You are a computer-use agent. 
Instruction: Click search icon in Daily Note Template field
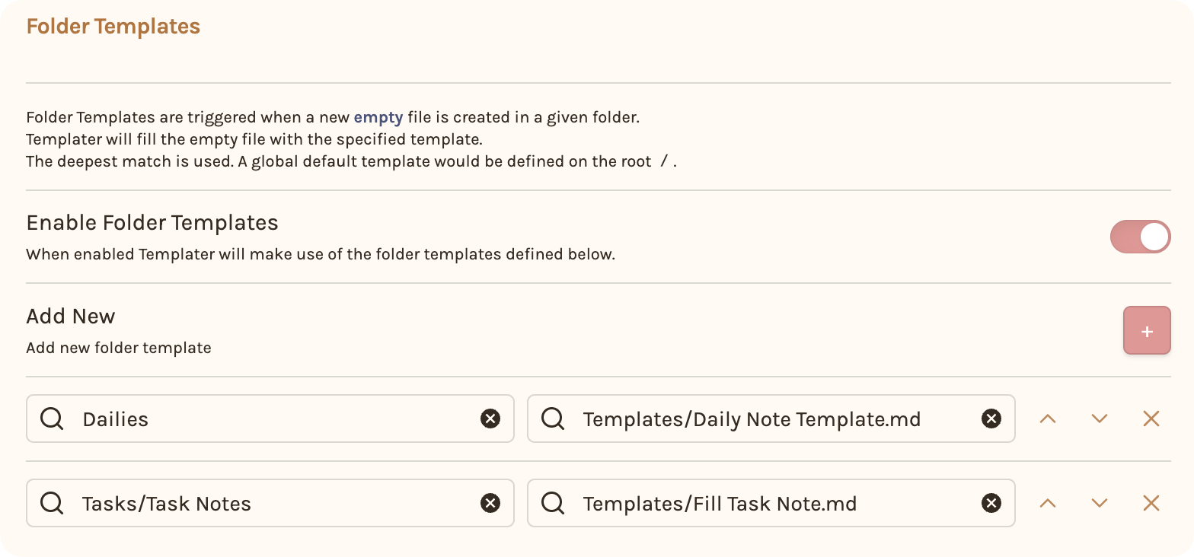click(x=553, y=419)
